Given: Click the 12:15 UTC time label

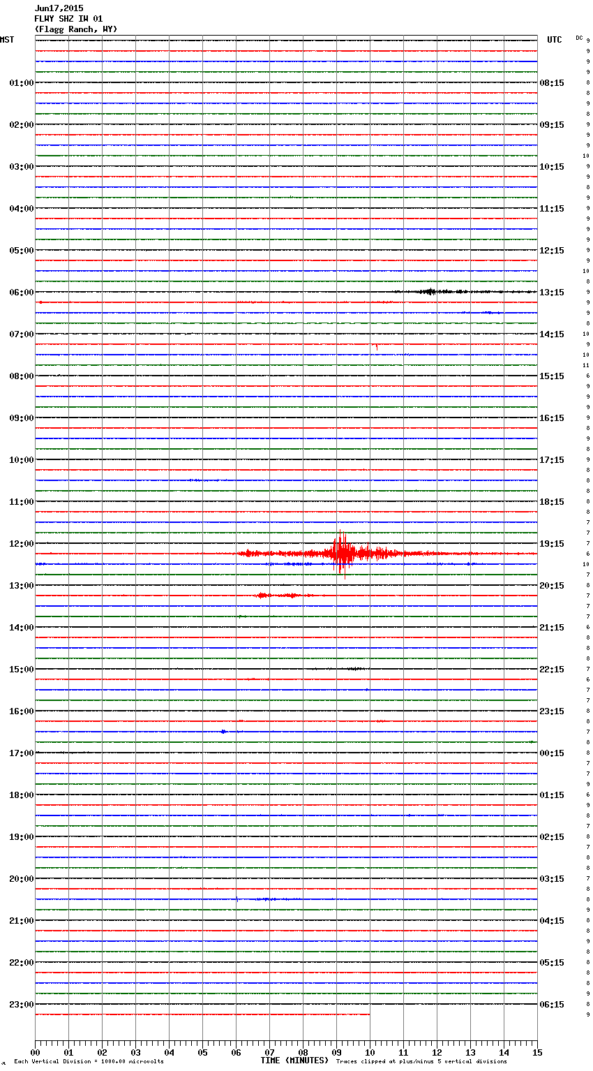Looking at the screenshot, I should 552,251.
